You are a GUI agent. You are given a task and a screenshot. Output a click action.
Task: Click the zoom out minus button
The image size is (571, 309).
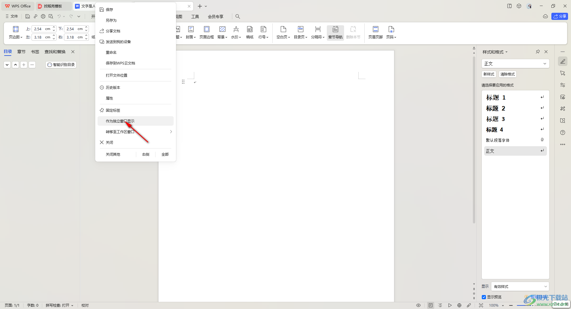coord(511,305)
